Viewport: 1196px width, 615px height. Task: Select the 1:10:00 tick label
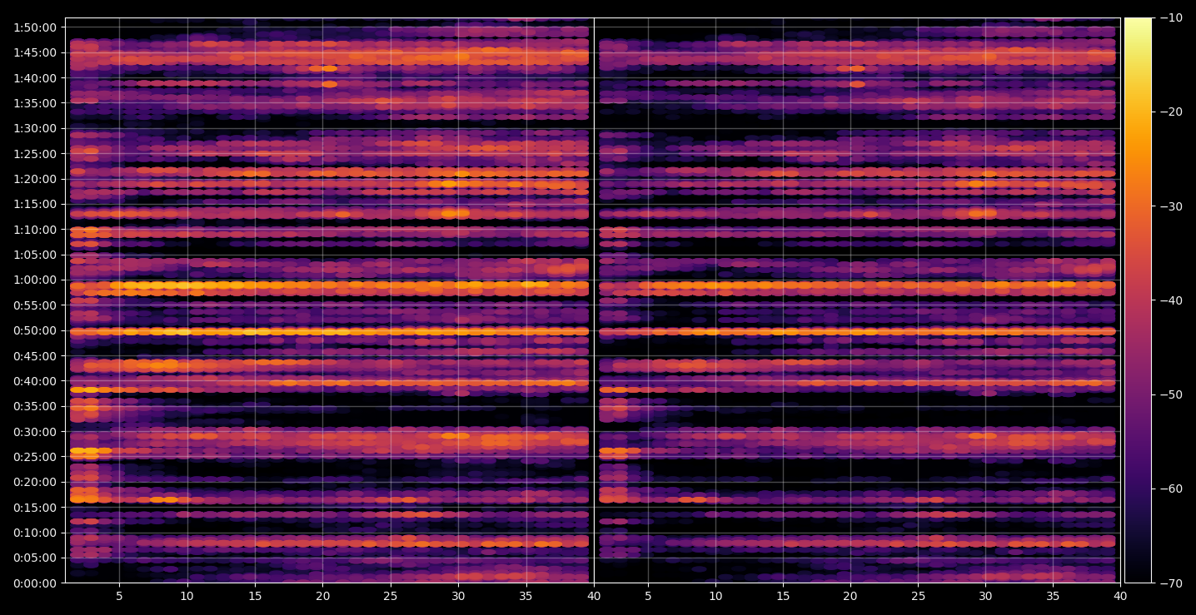click(x=35, y=229)
